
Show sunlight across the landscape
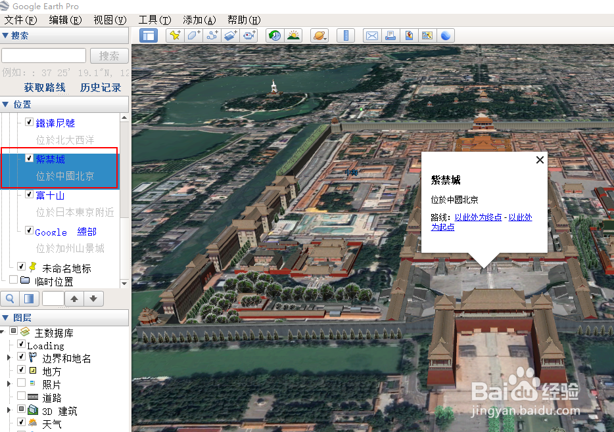point(293,35)
